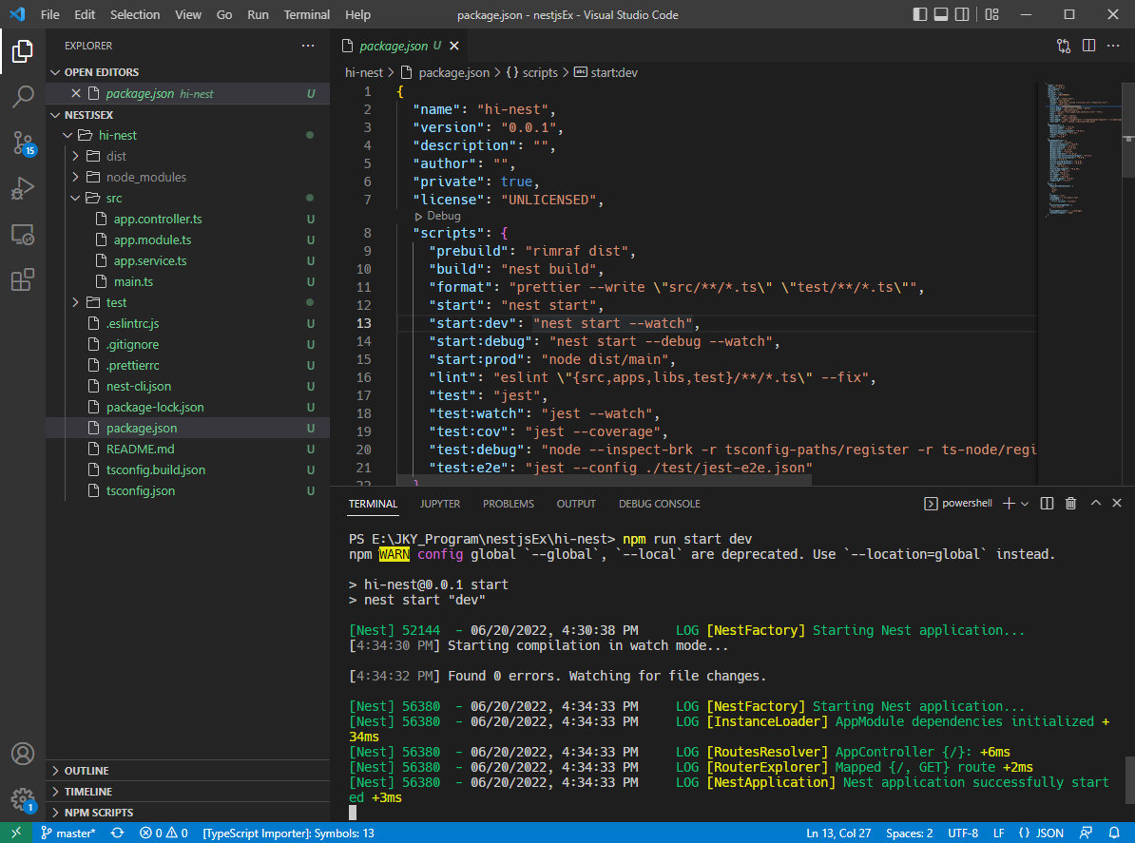Open errors and warnings count in status bar
The height and width of the screenshot is (843, 1135).
[164, 833]
